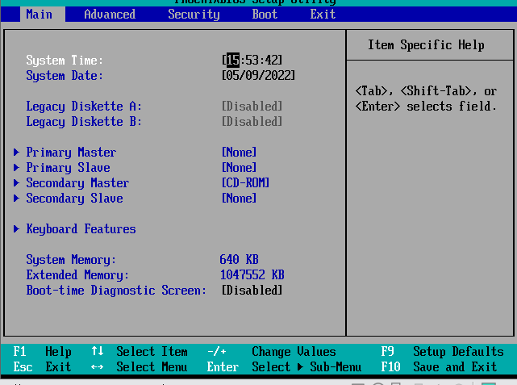The image size is (517, 385).
Task: Click the Item Specific Help heading
Action: point(426,45)
